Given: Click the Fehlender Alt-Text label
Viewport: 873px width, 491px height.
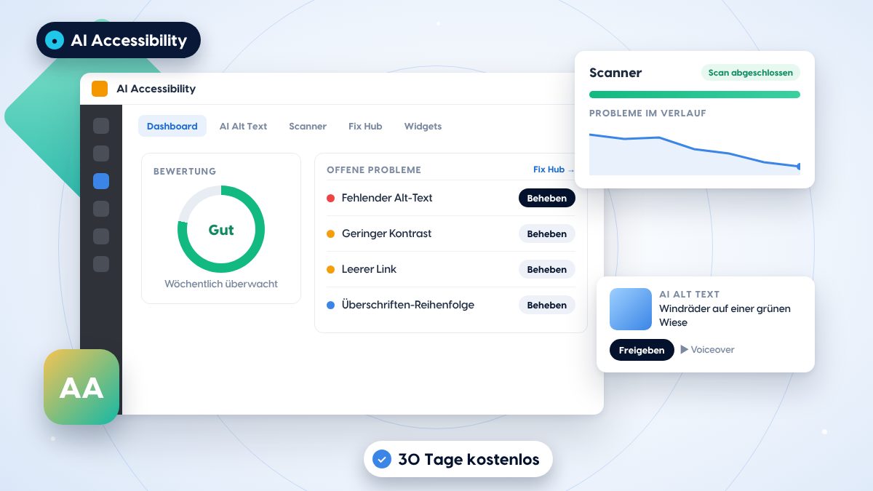Looking at the screenshot, I should click(387, 198).
